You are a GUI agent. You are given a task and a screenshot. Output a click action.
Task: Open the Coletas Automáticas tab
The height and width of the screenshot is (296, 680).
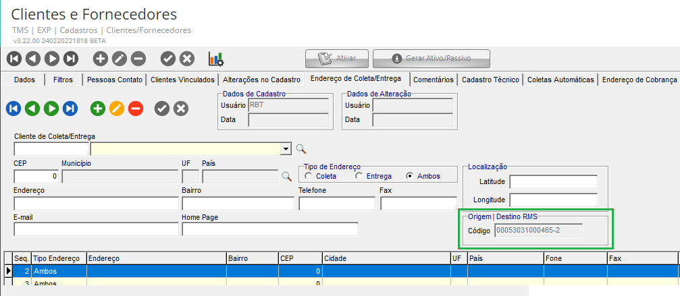pos(560,80)
